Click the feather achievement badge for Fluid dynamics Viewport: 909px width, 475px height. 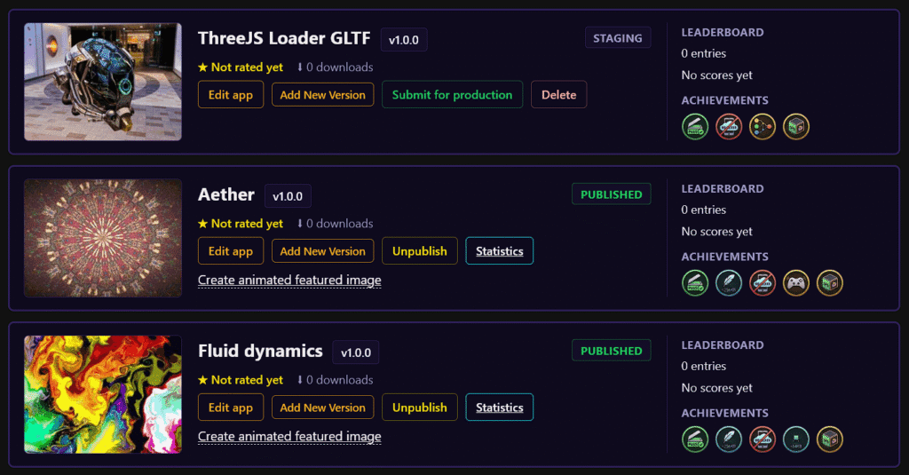click(729, 439)
